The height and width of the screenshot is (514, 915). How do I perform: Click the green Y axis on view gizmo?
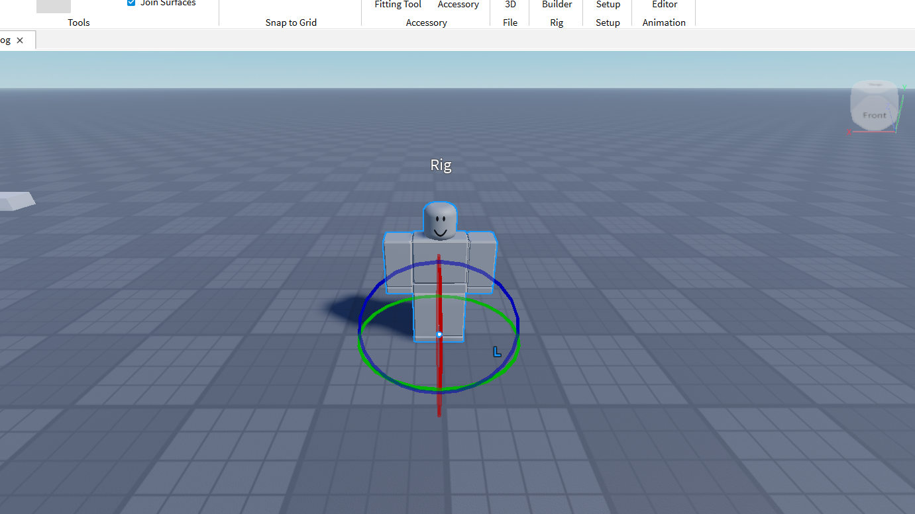point(903,87)
